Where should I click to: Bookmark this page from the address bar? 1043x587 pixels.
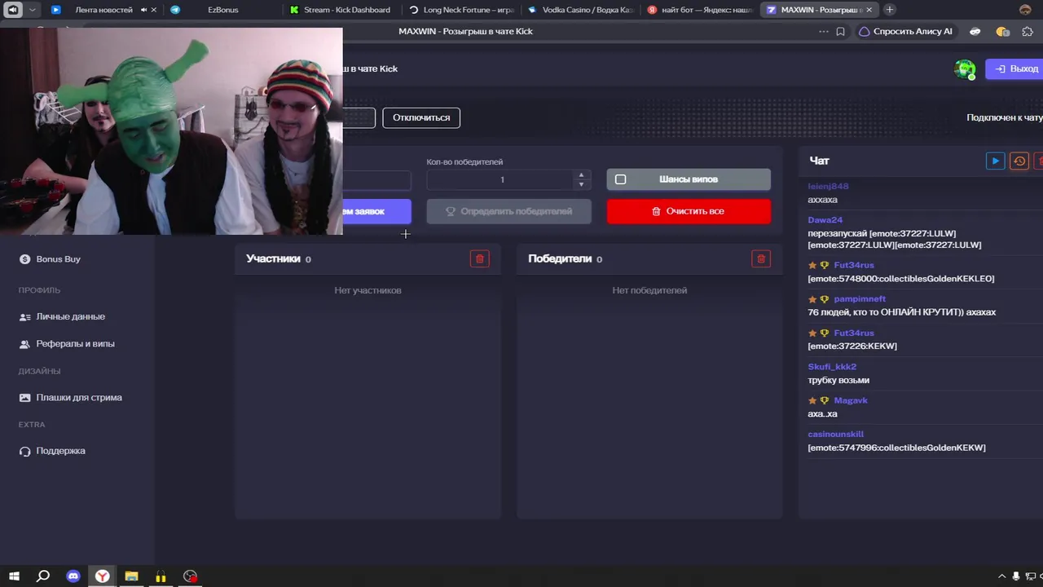841,32
